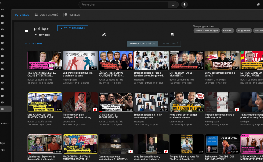Open LA TERRIFIANTE PROGRESSION video thumbnail
This screenshot has height=162, width=263.
point(116,102)
